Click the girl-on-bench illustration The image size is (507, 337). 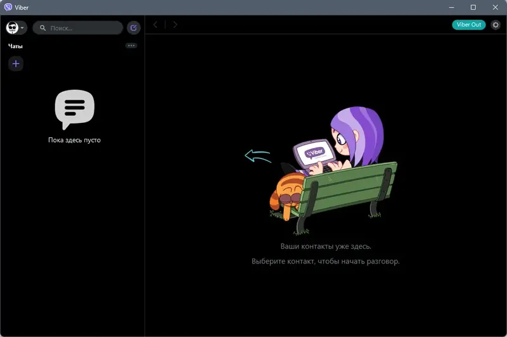(x=333, y=170)
